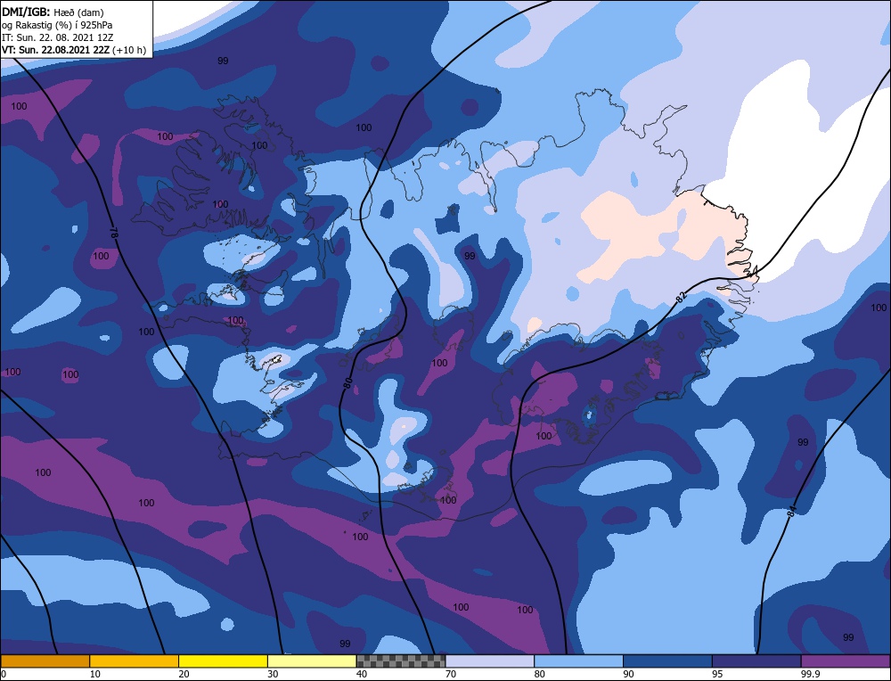Click the dark orange 0–10 legend swatch
Viewport: 891px width, 681px height.
point(45,660)
